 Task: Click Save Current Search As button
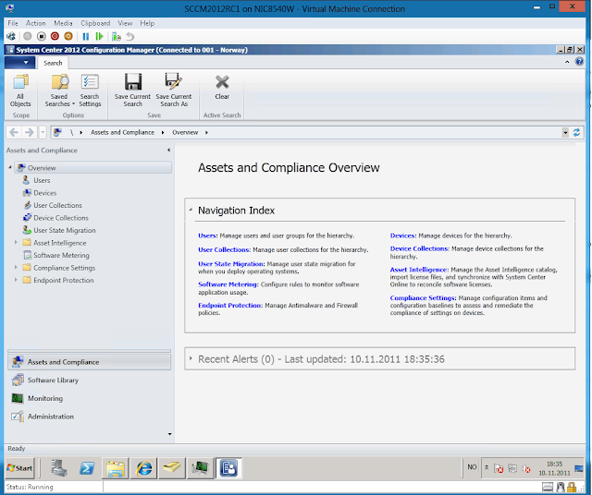[x=174, y=91]
